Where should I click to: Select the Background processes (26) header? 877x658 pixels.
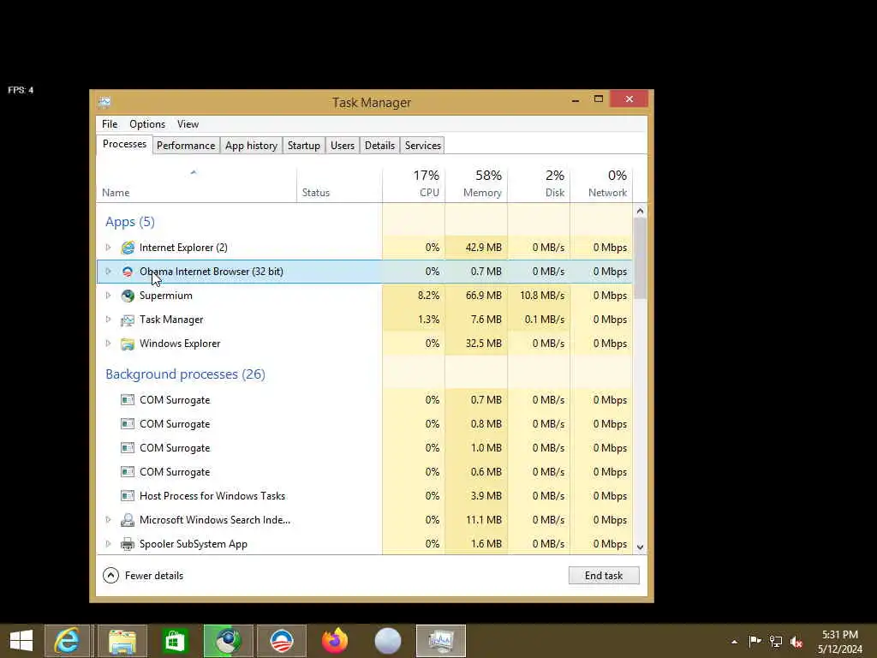(185, 374)
